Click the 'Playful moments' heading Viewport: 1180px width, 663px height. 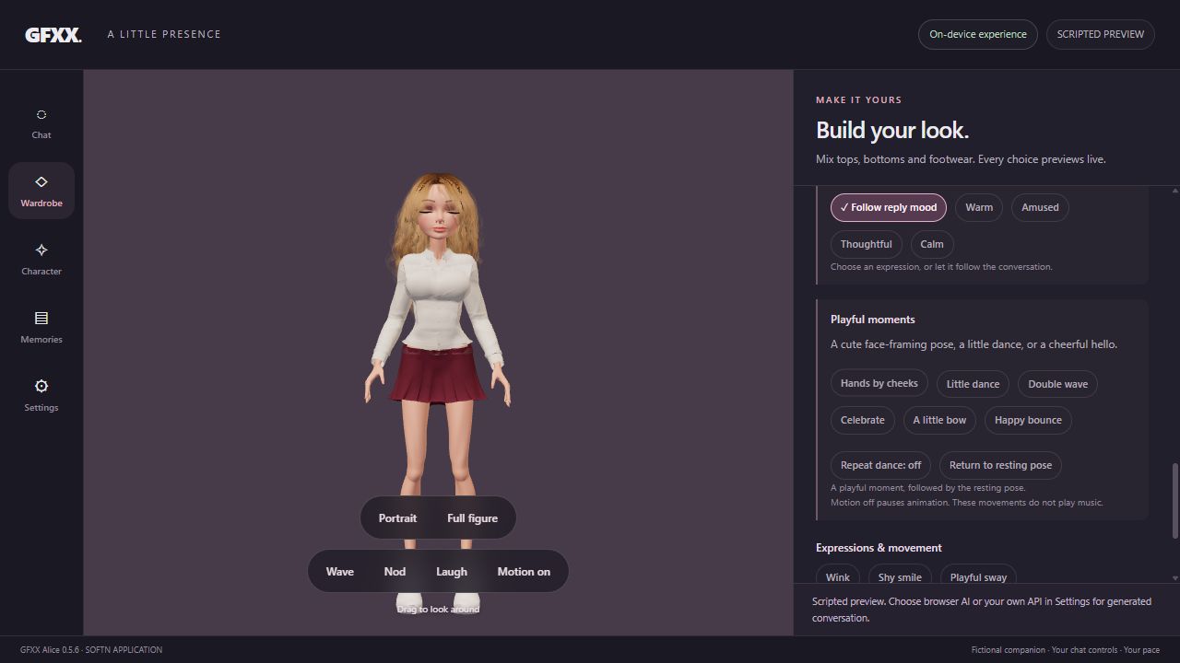(x=872, y=320)
